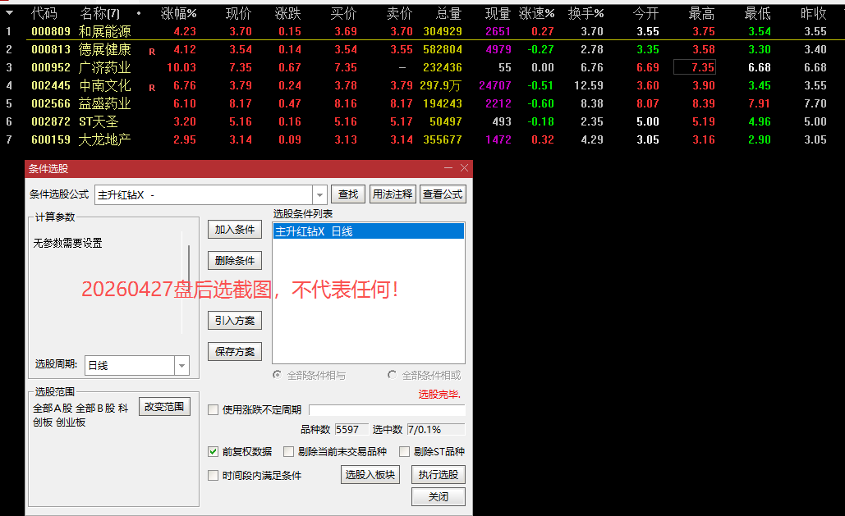Screen dimensions: 845x516
Task: Check 剔除当前未交易品种 option
Action: (288, 451)
